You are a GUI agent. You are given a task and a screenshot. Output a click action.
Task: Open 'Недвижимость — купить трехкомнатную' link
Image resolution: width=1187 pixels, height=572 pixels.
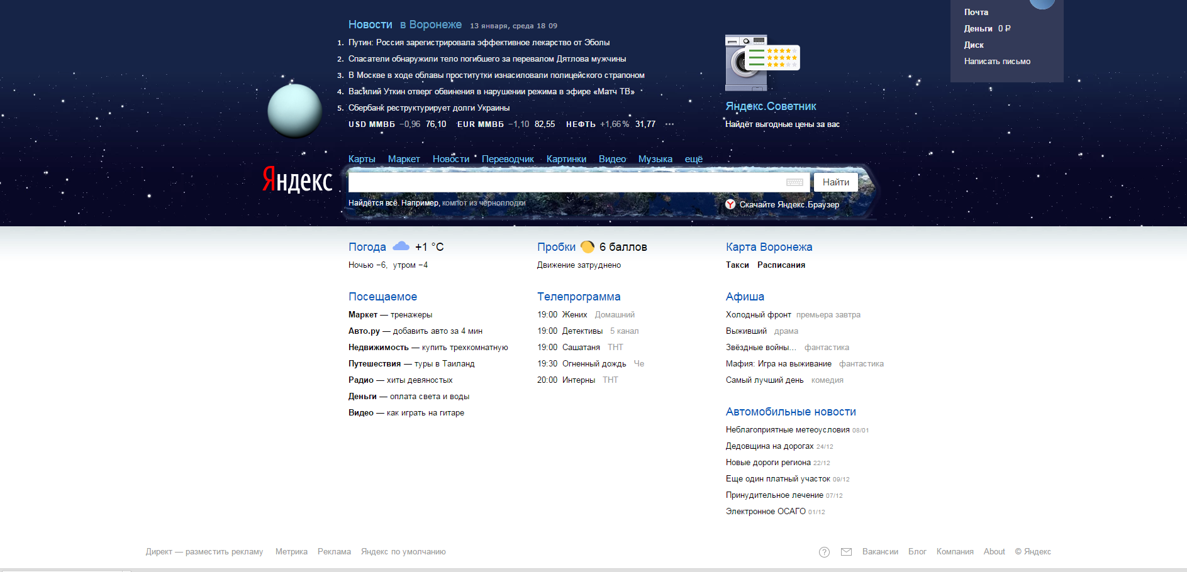point(428,347)
